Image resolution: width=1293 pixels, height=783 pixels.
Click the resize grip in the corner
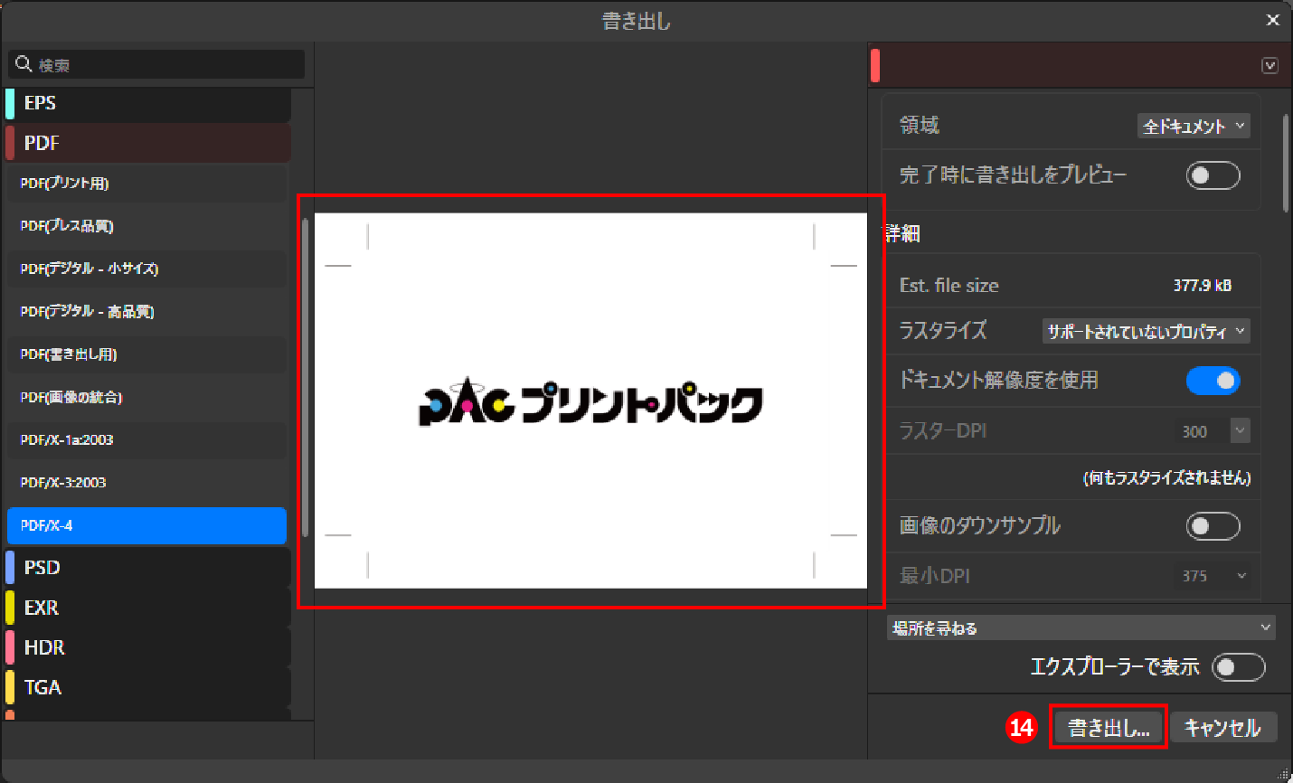point(1283,774)
